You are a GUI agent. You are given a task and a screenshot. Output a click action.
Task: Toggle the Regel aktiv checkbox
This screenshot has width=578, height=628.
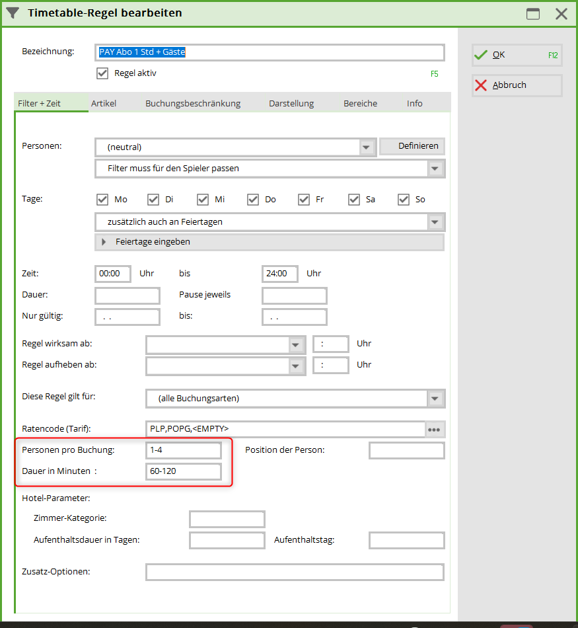(102, 73)
